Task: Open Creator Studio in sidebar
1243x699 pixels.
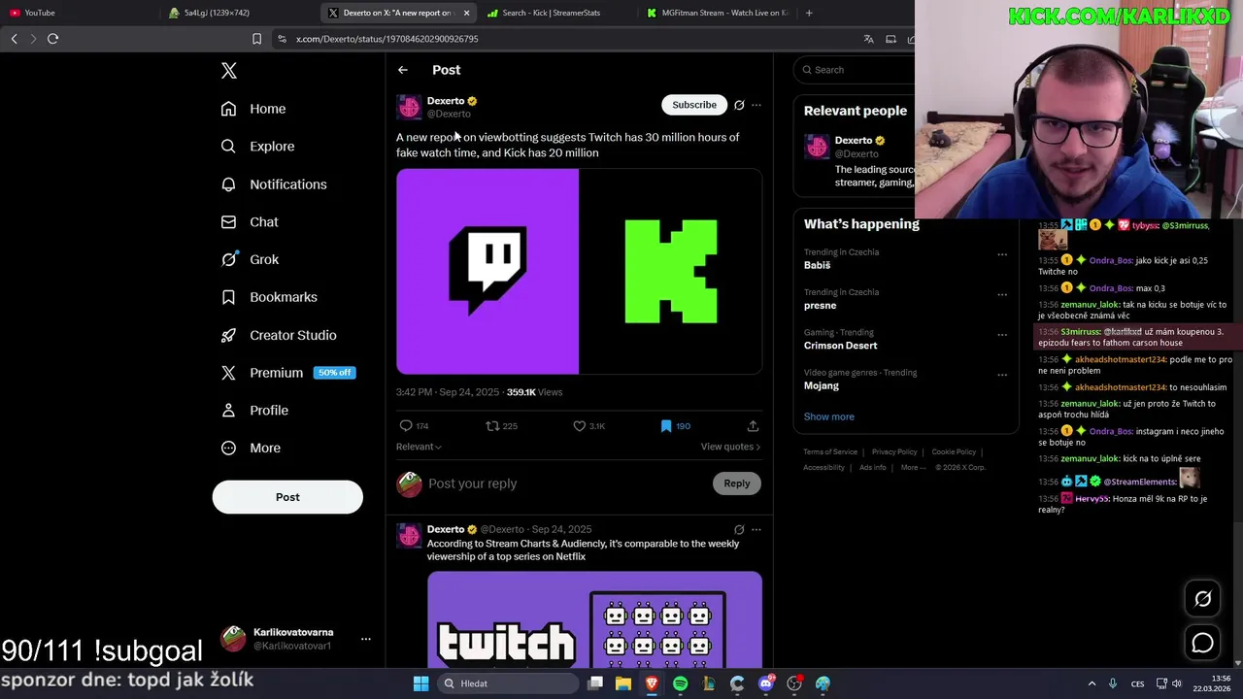Action: (x=279, y=335)
